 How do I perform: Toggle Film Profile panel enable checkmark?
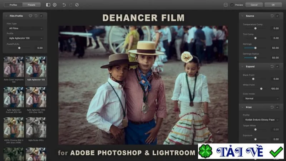coord(41,16)
